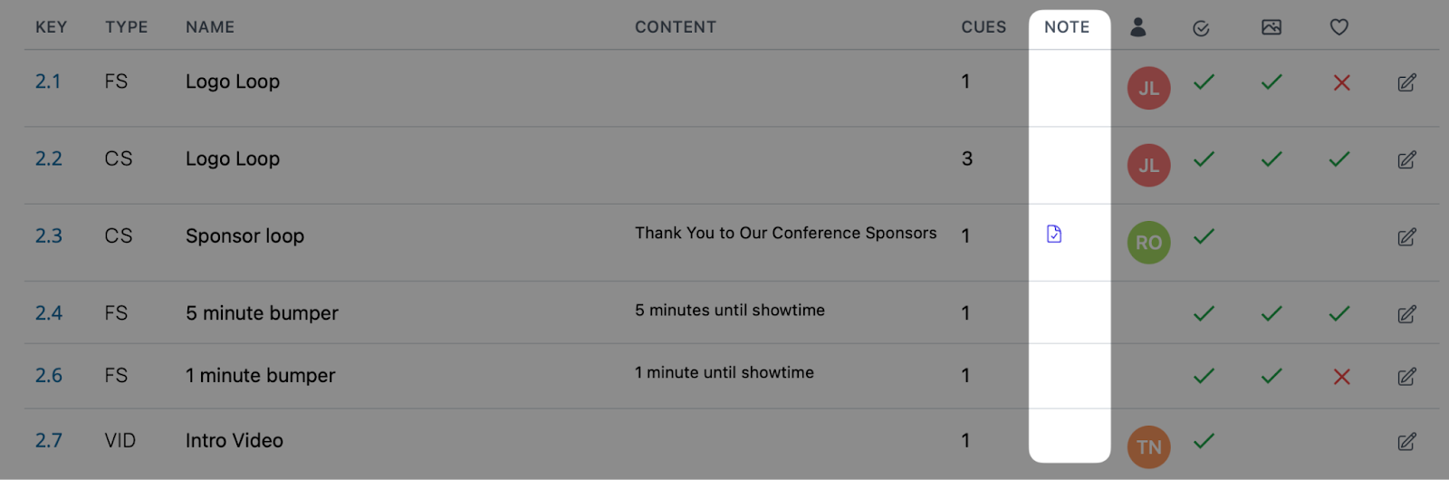Viewport: 1449px width, 480px height.
Task: Click the JL avatar on row 2.1
Action: click(x=1149, y=88)
